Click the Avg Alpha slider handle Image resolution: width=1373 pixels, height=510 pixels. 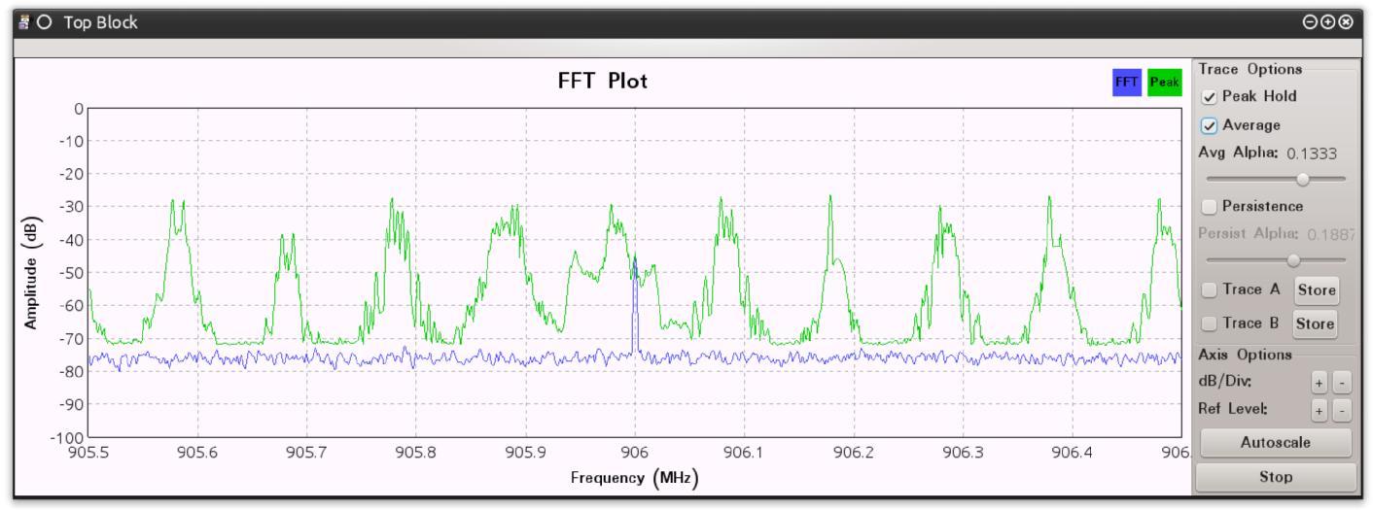tap(1303, 179)
